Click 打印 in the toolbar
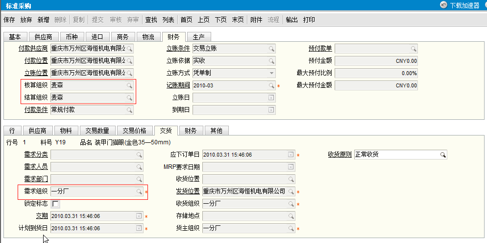The image size is (487, 243). coord(309,20)
